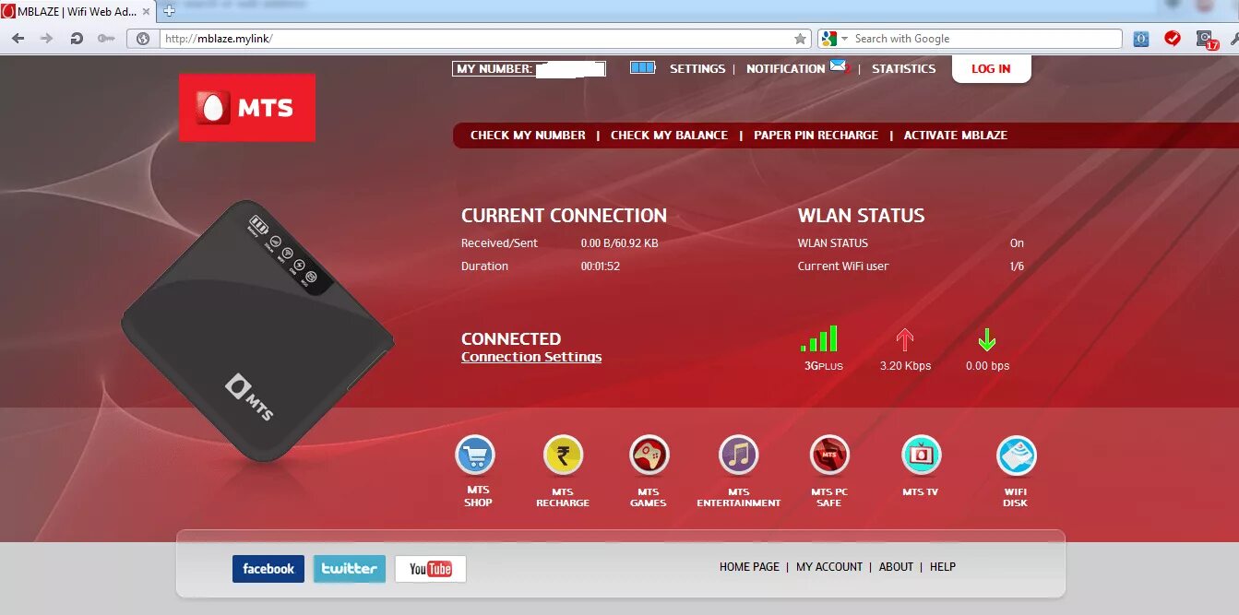1239x615 pixels.
Task: Open the MTS Shop cart icon
Action: [x=475, y=455]
